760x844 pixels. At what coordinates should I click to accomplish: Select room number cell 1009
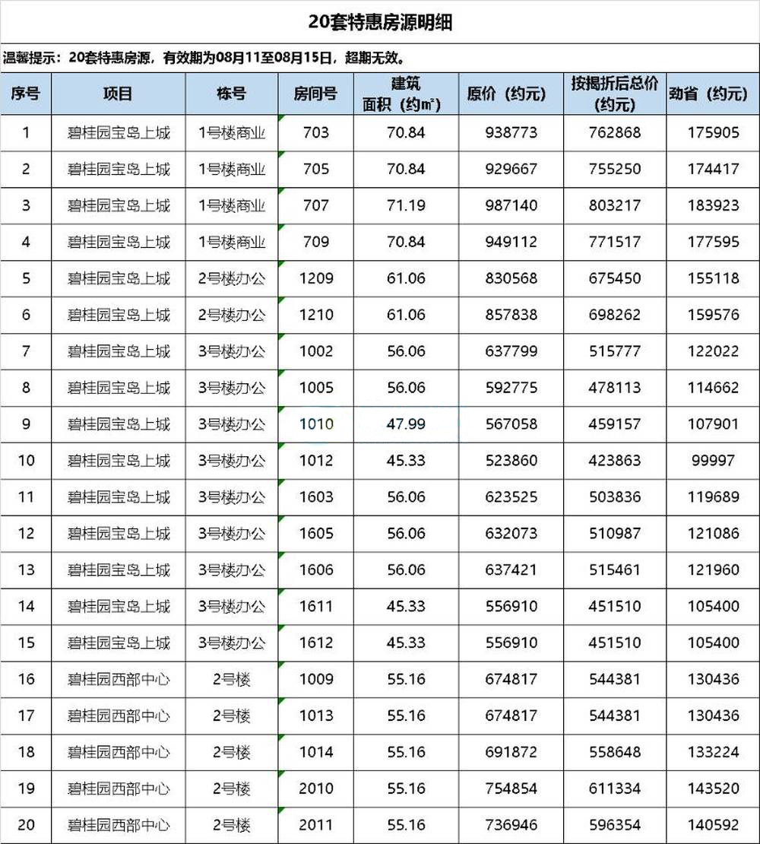click(x=315, y=679)
